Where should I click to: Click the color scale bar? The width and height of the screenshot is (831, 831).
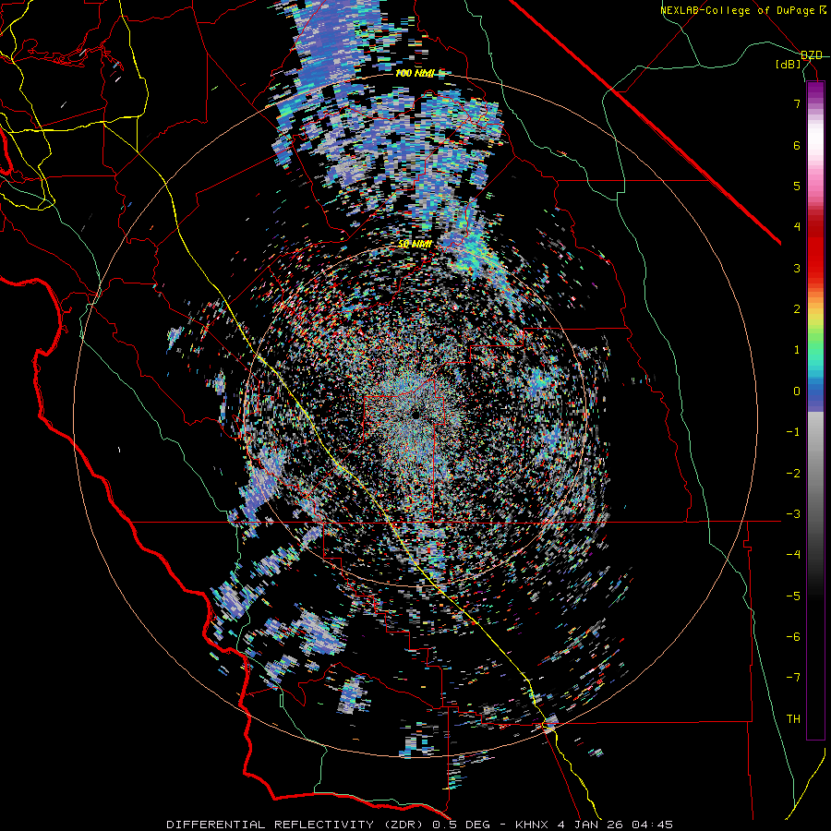click(x=815, y=410)
